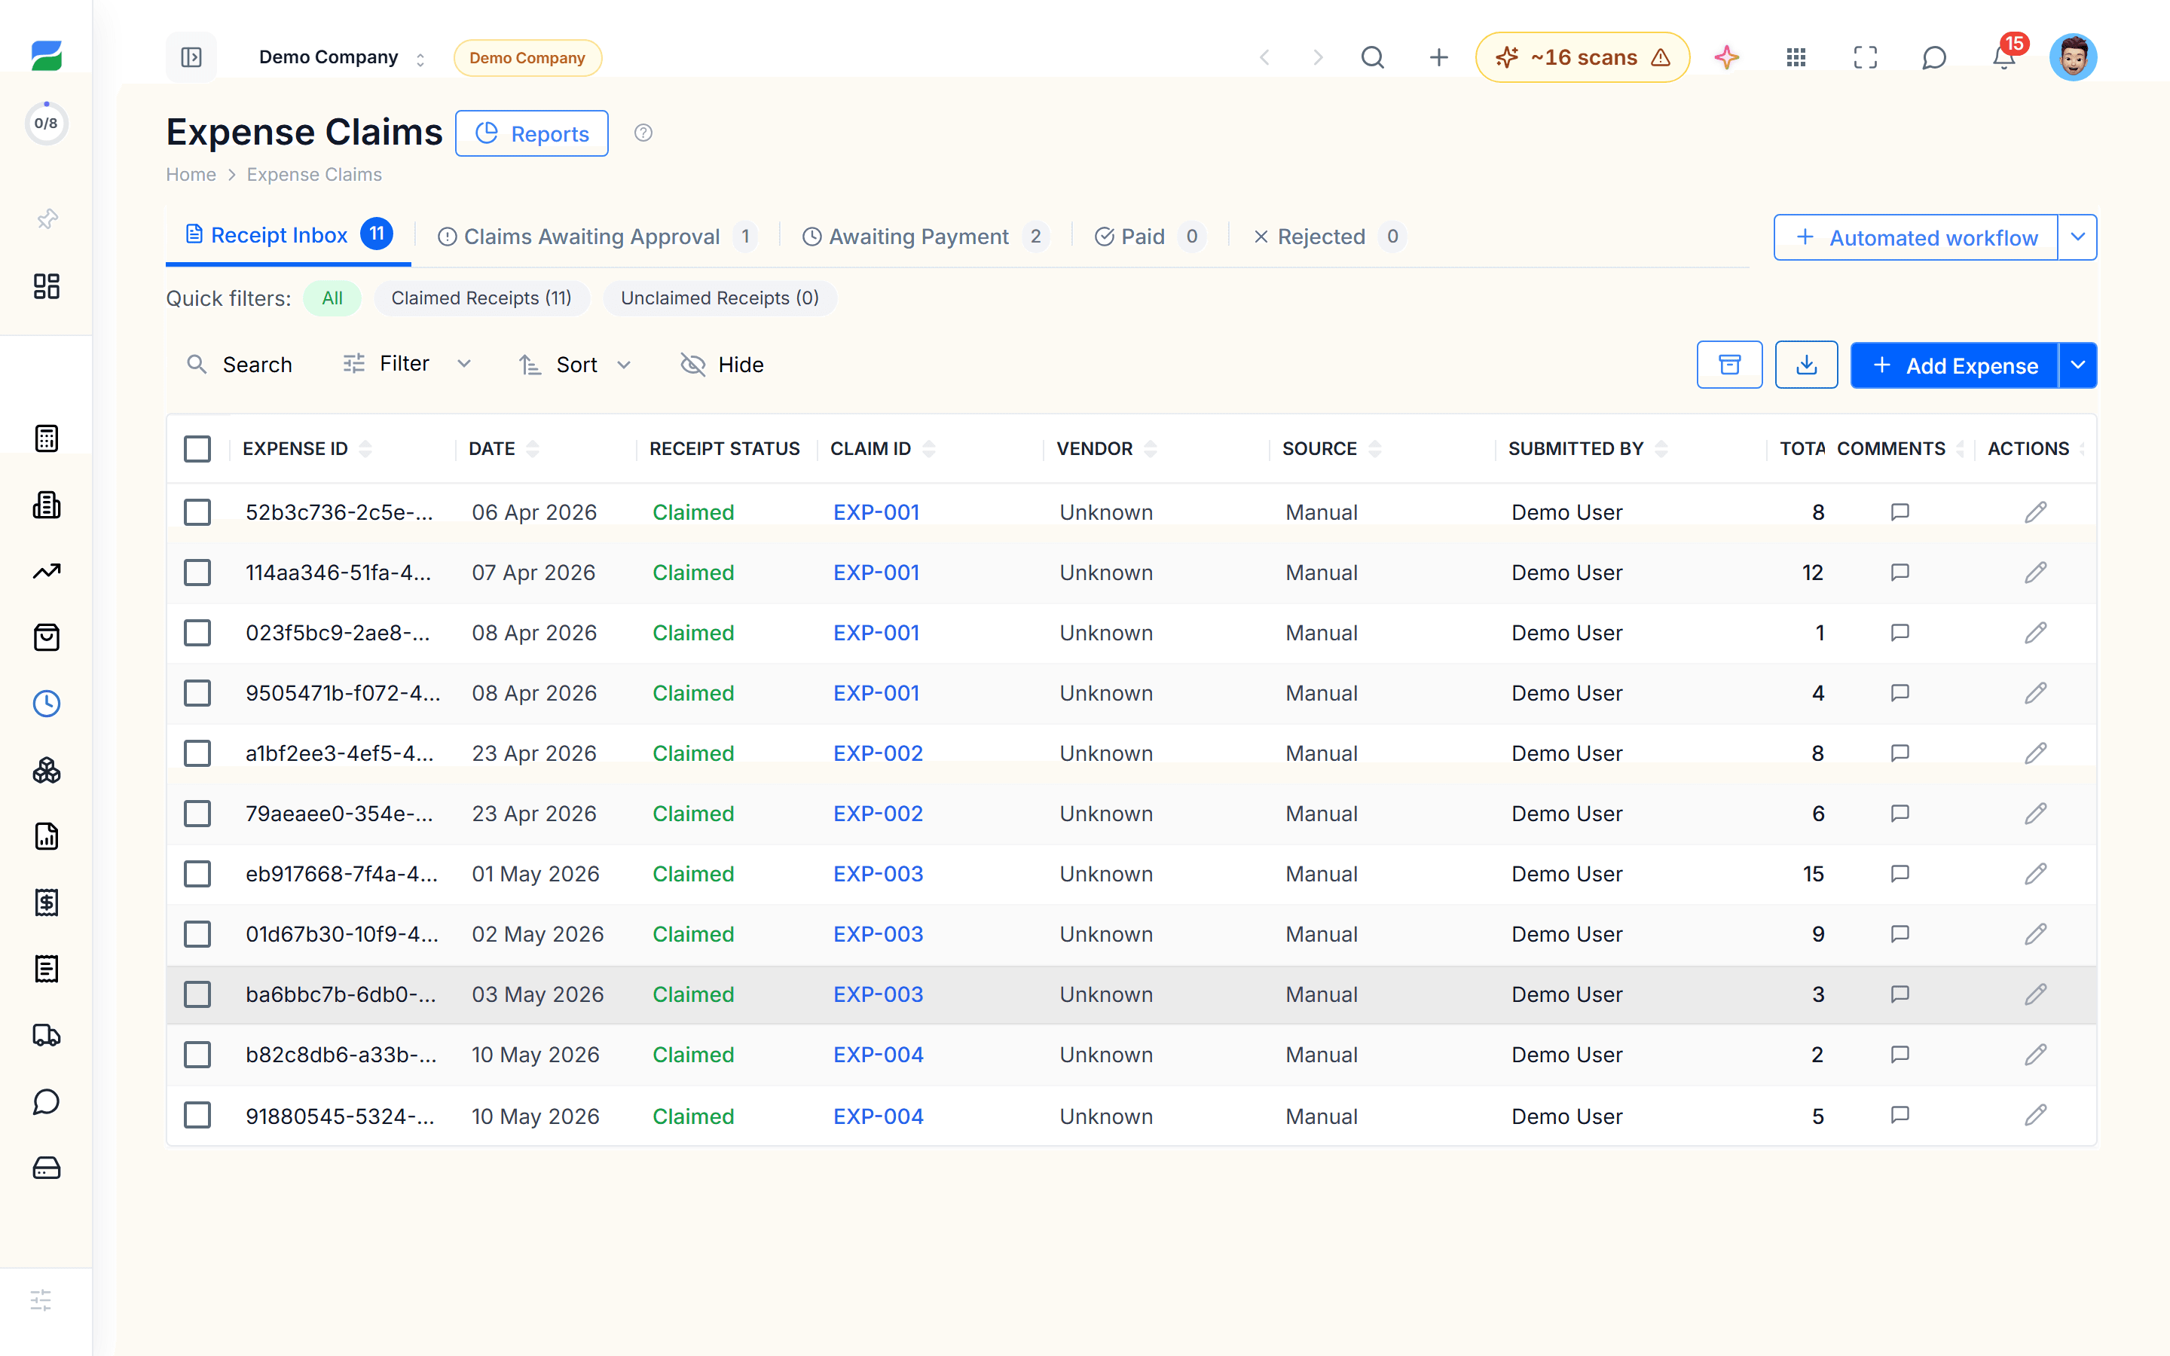Filter by Unclaimed Receipts (0)
Screen dimensions: 2170x1356
tap(720, 298)
